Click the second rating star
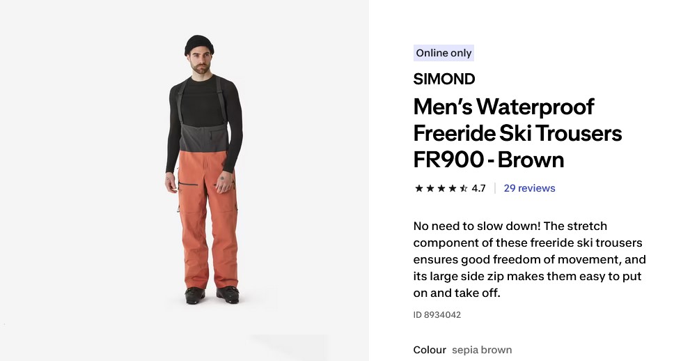 (x=430, y=188)
